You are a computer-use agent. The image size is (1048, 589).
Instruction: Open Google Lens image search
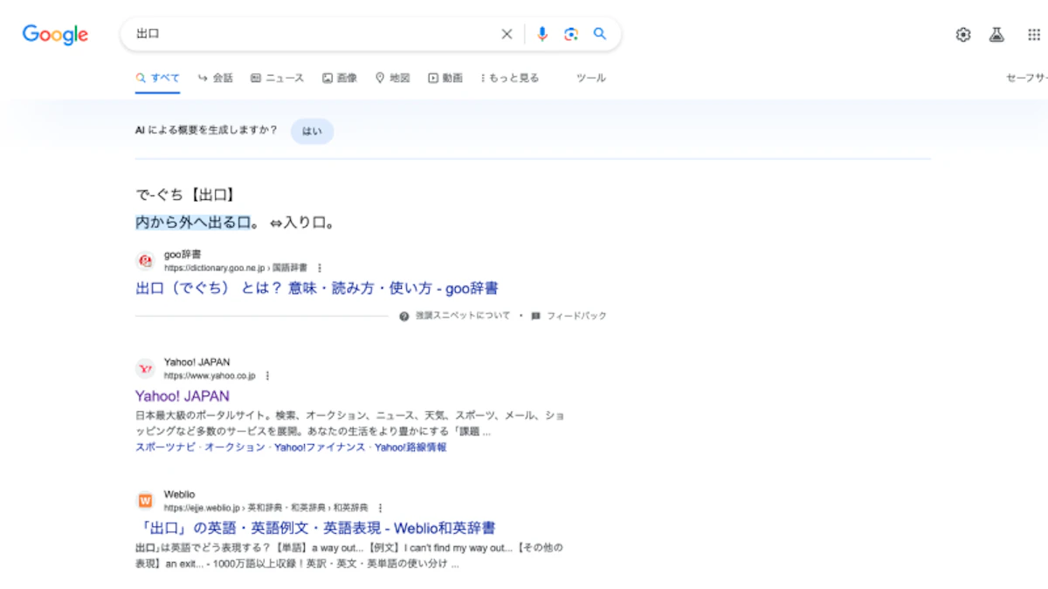tap(571, 34)
